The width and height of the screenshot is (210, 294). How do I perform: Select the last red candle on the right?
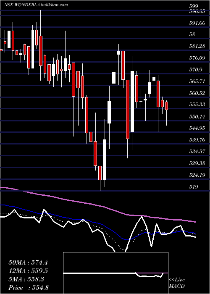pos(167,106)
